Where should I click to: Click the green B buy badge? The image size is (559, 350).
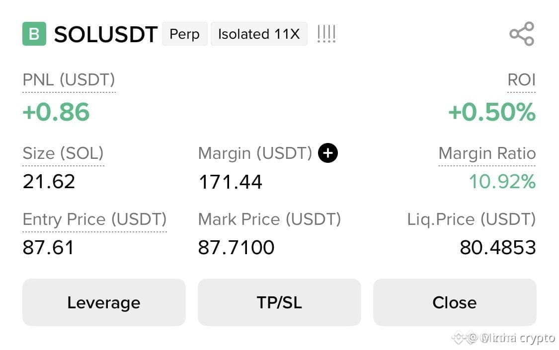[34, 34]
